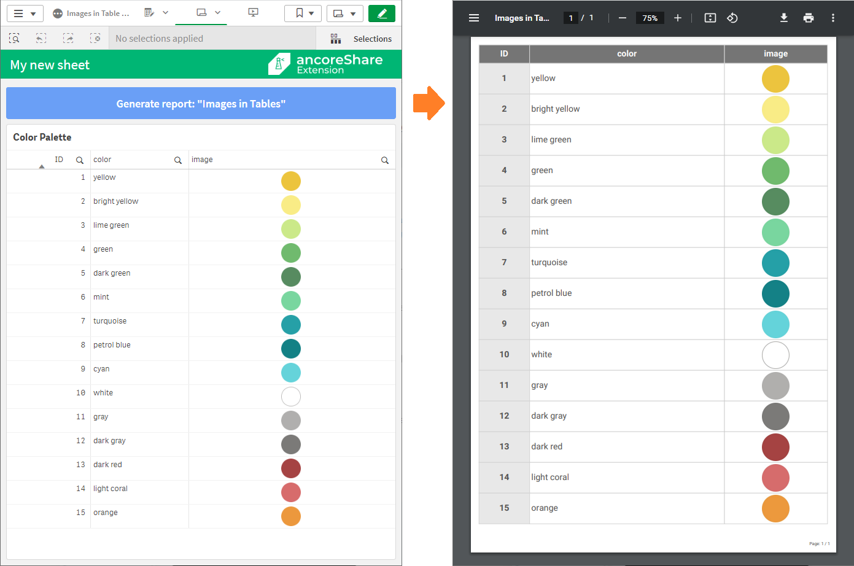Open the smart search icon in selection bar
Image resolution: width=854 pixels, height=566 pixels.
click(15, 39)
